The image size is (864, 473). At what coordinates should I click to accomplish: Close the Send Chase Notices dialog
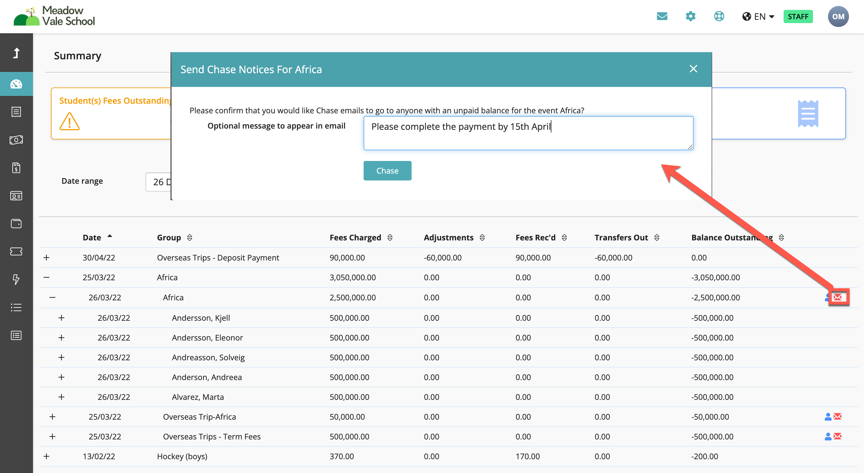pyautogui.click(x=693, y=69)
